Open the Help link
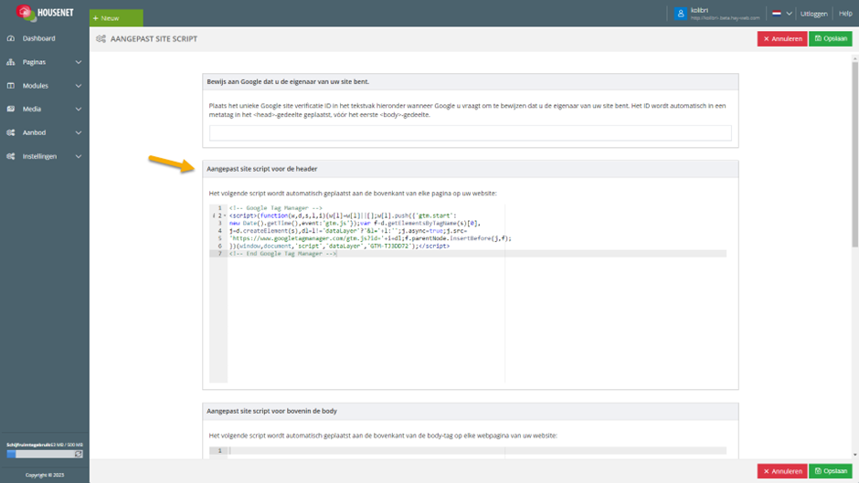The height and width of the screenshot is (483, 859). (x=845, y=14)
